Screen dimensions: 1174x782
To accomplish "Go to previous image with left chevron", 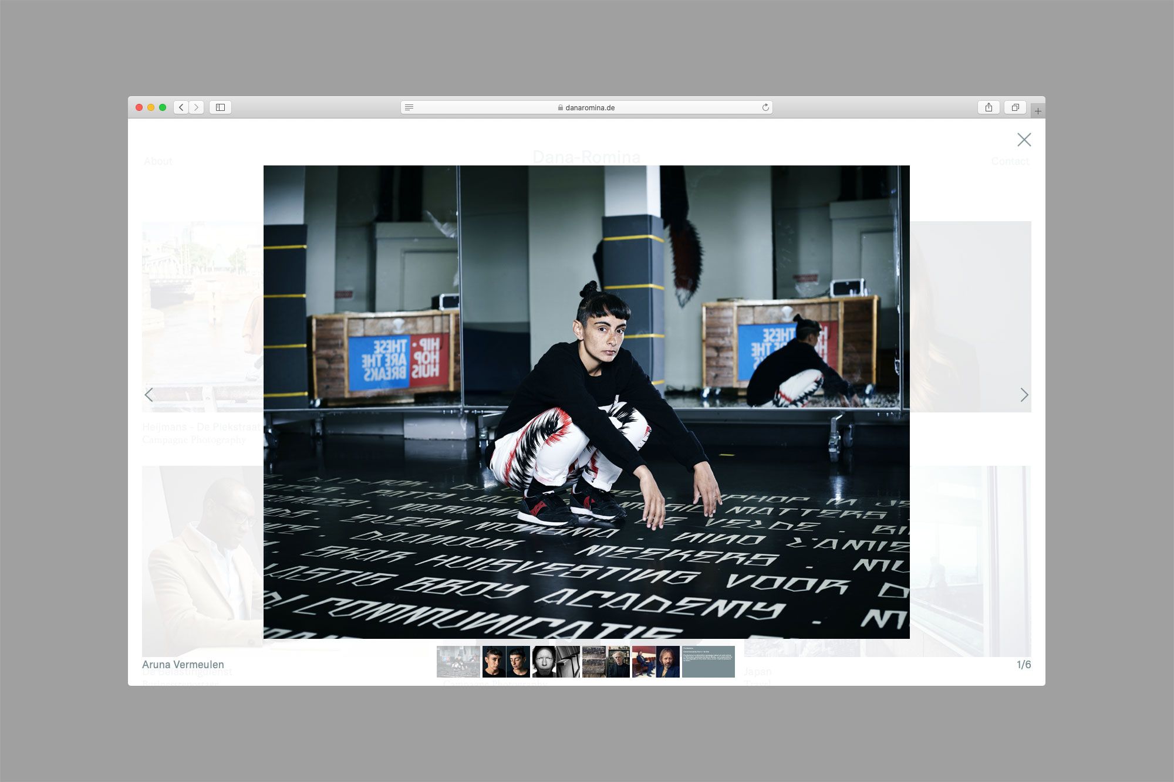I will 149,395.
